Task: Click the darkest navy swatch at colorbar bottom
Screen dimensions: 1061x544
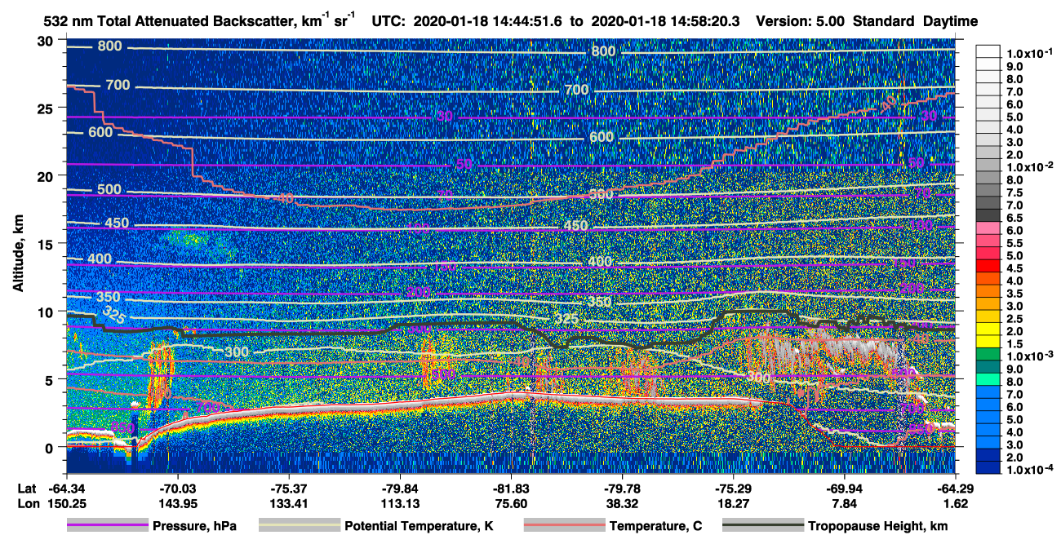Action: coord(988,466)
